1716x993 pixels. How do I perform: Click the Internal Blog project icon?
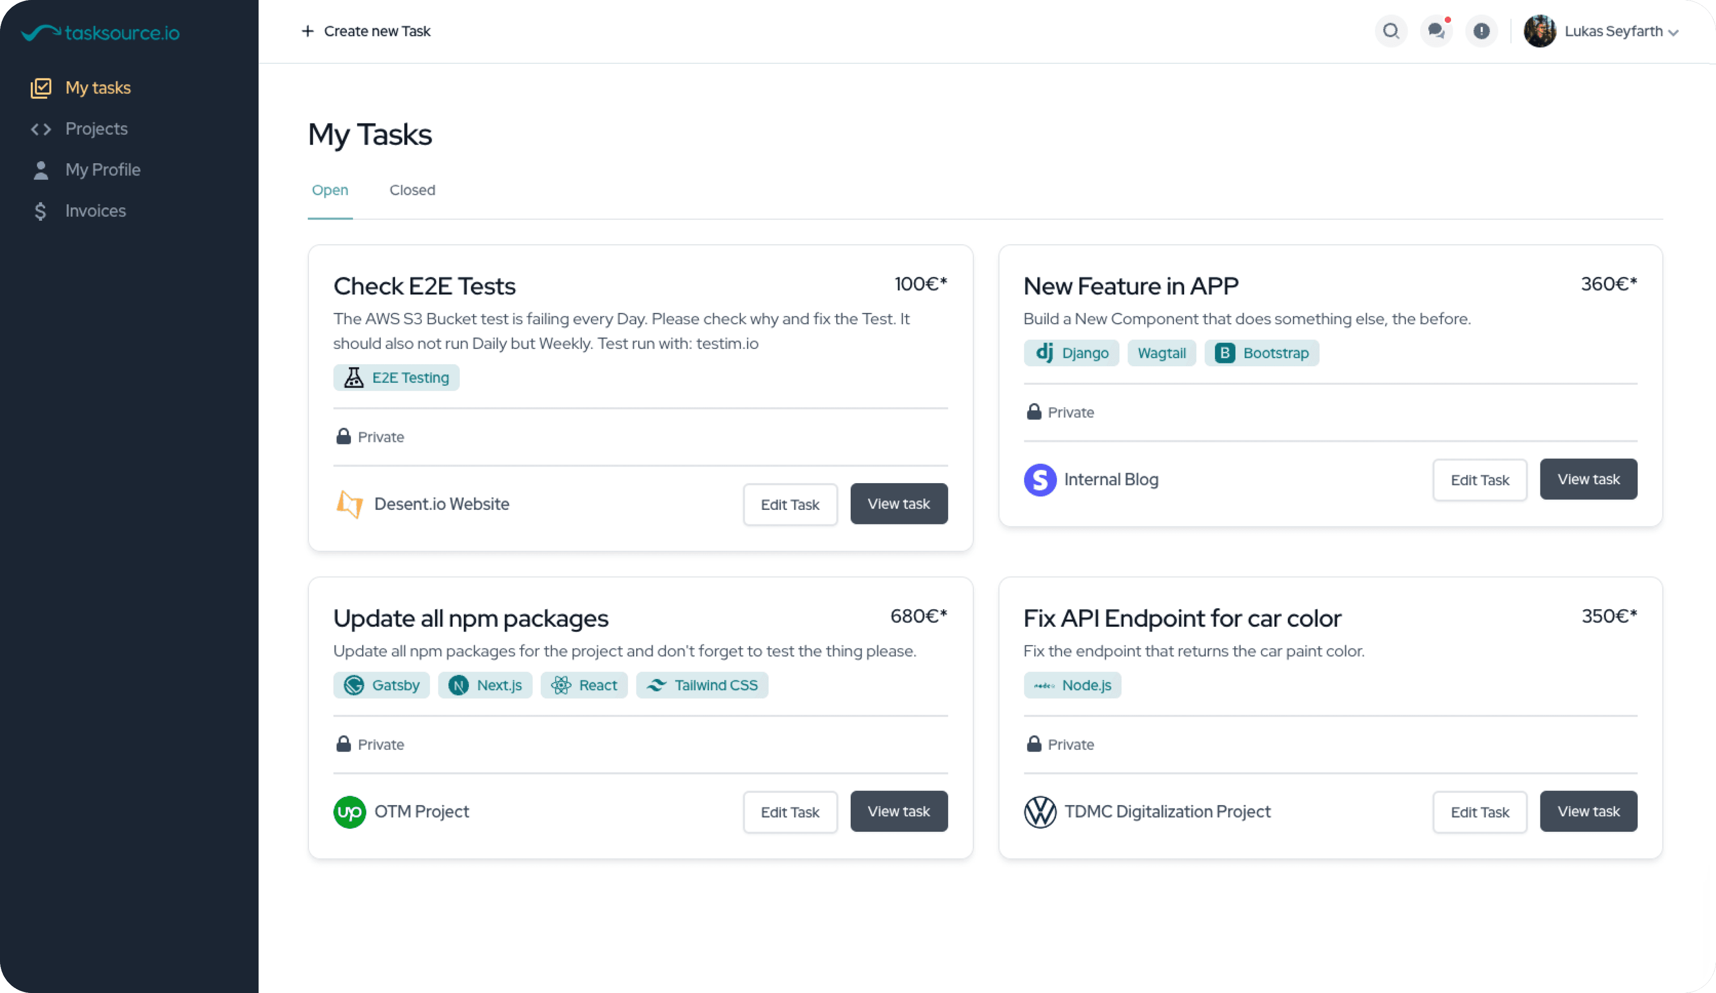(x=1040, y=480)
